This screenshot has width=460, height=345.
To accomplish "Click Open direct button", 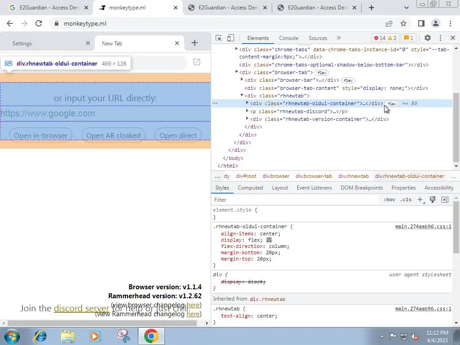I will [x=178, y=135].
